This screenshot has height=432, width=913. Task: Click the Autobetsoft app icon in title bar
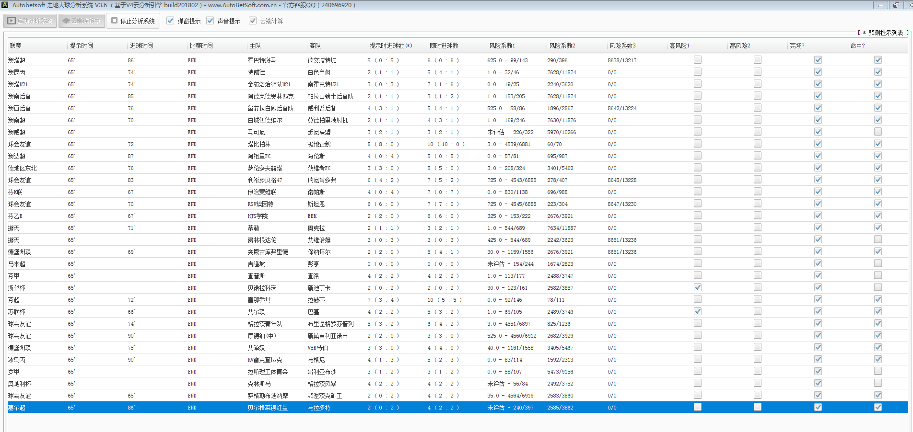(5, 5)
